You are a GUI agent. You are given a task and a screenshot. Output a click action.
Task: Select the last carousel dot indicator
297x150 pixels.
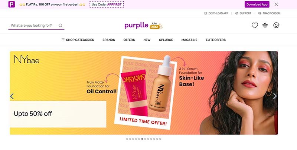pos(160,139)
